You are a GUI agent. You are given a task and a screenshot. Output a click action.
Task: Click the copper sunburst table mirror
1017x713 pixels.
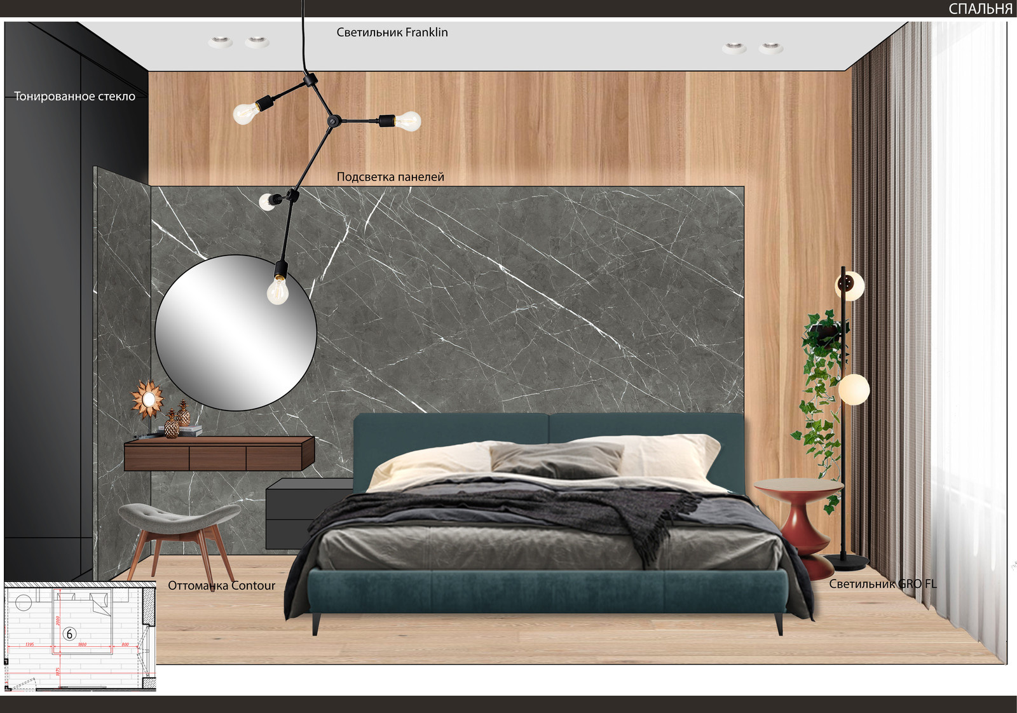tap(148, 398)
